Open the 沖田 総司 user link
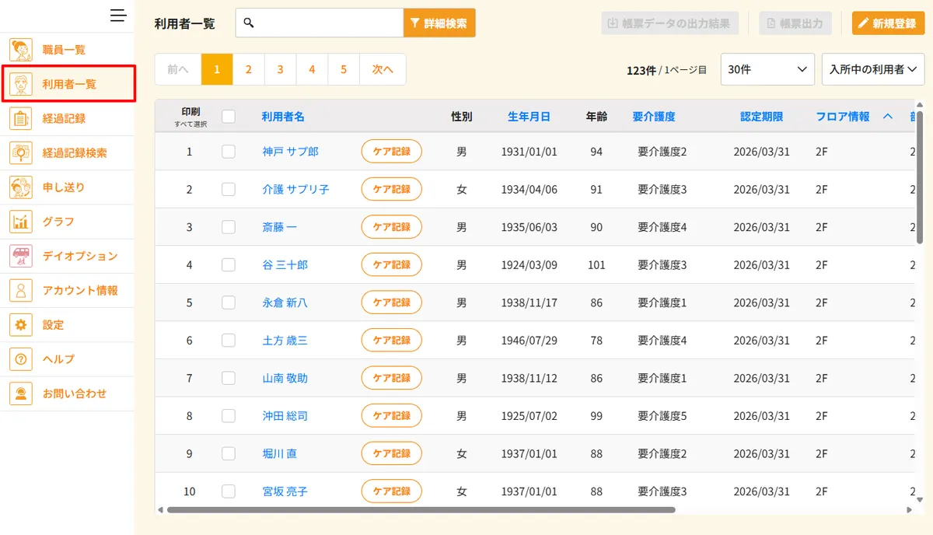 point(285,416)
